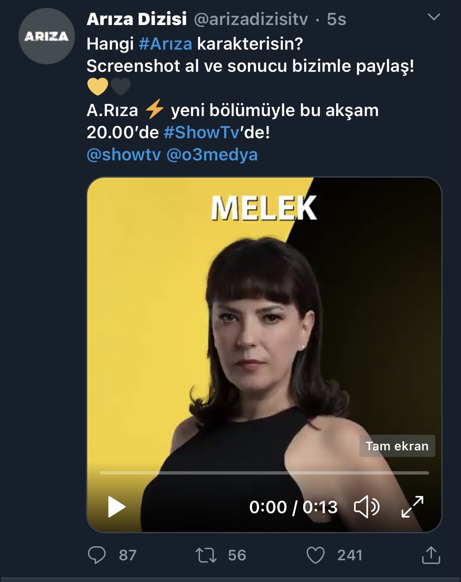
Task: Open the Arıza profile avatar
Action: point(47,36)
